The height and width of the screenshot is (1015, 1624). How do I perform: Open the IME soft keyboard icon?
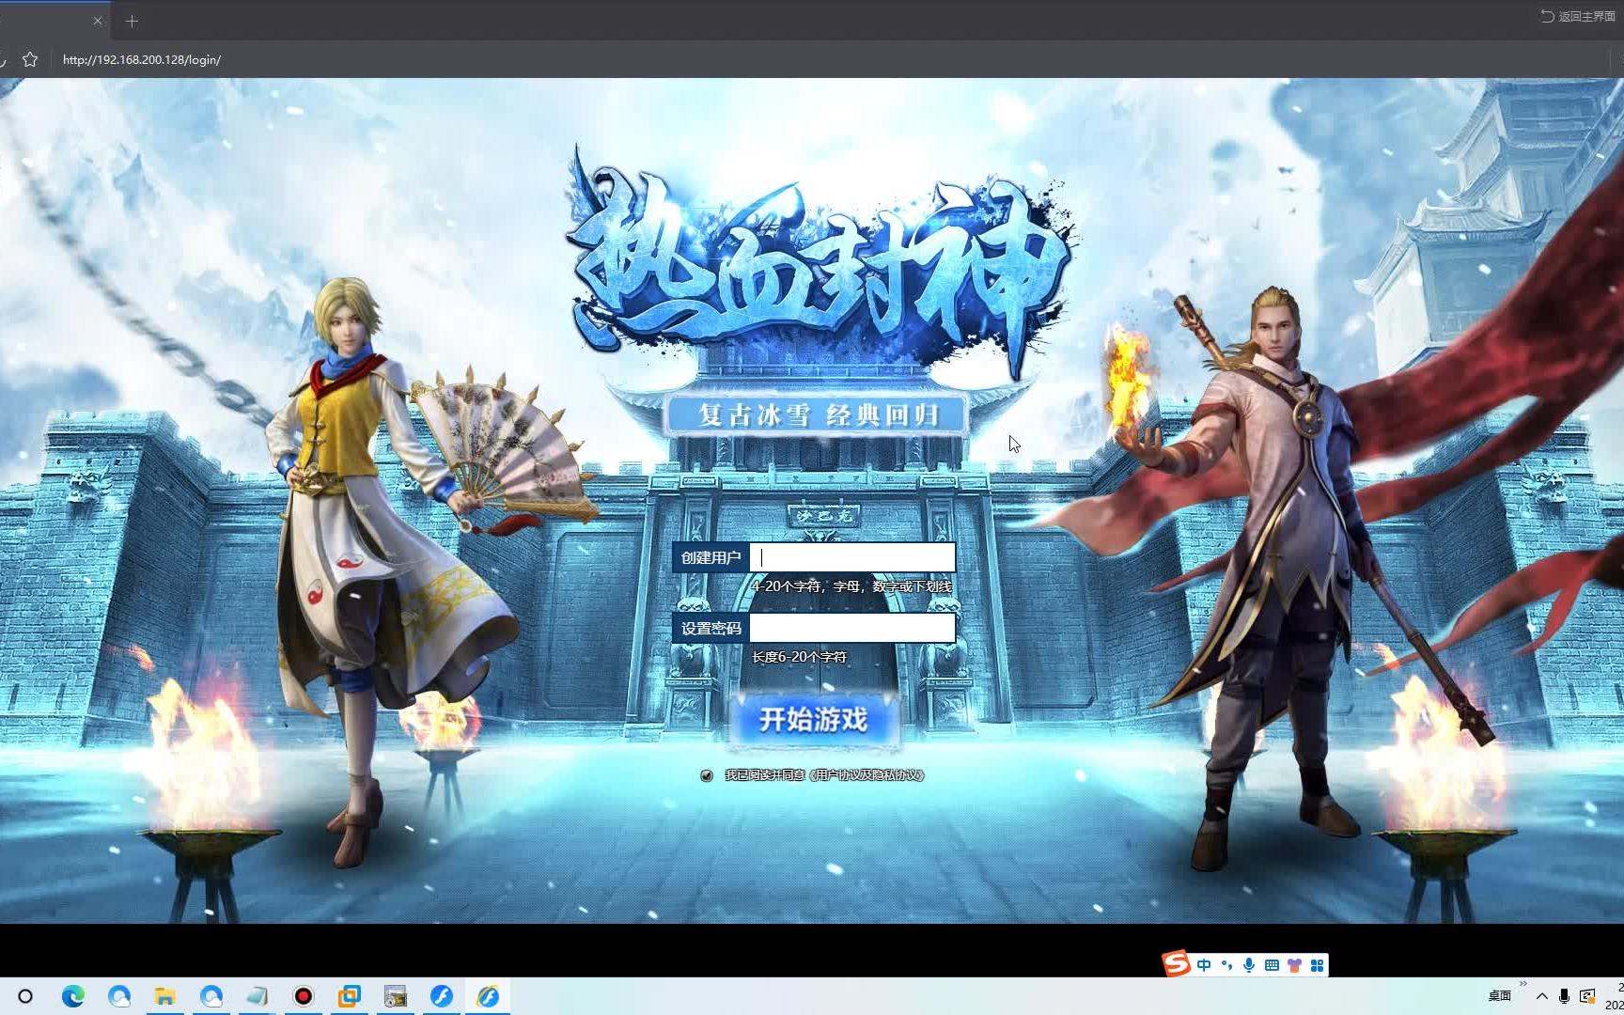[1272, 965]
